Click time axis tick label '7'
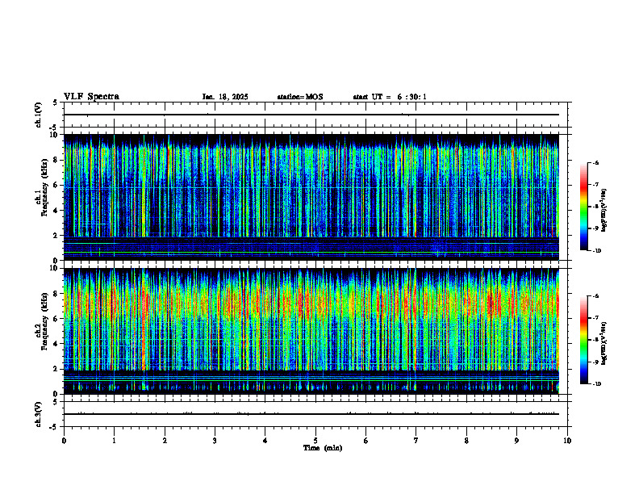639x494 pixels. [x=416, y=441]
